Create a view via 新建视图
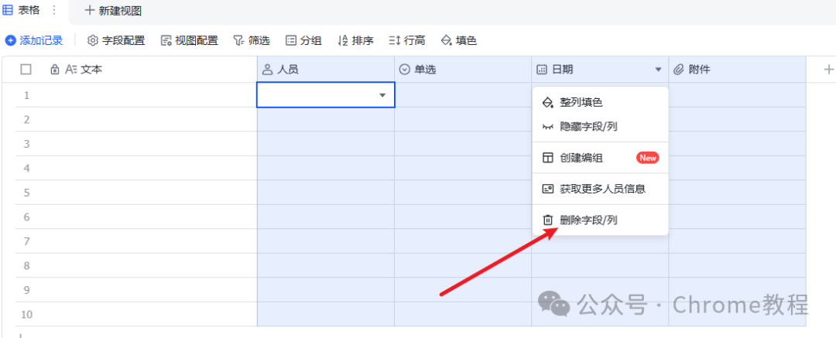The width and height of the screenshot is (836, 338). (x=113, y=10)
